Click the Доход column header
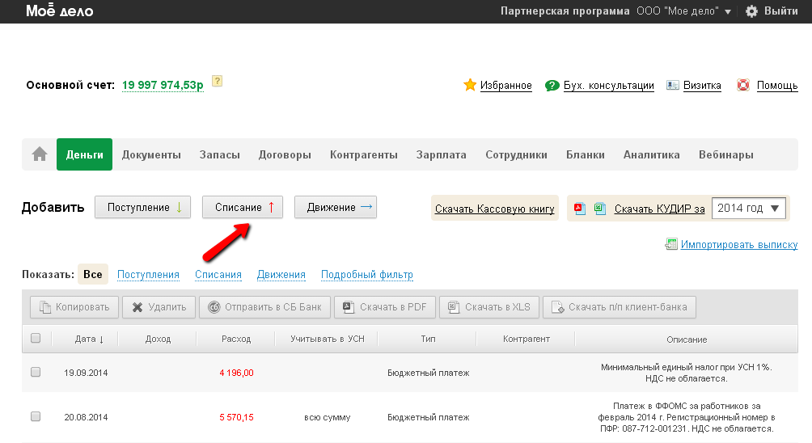 pos(158,339)
